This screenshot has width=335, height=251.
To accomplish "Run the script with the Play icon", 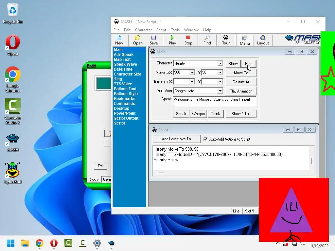I will [172, 40].
